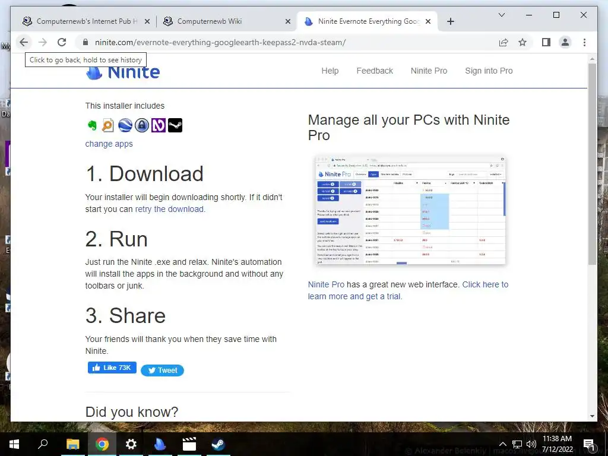Click retry the download link
Image resolution: width=608 pixels, height=456 pixels.
coord(169,209)
